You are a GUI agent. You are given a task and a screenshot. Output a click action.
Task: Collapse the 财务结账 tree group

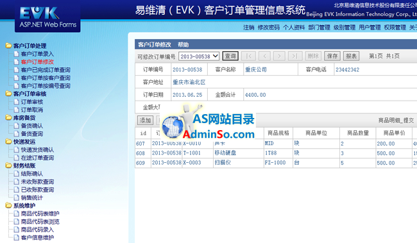[24, 165]
